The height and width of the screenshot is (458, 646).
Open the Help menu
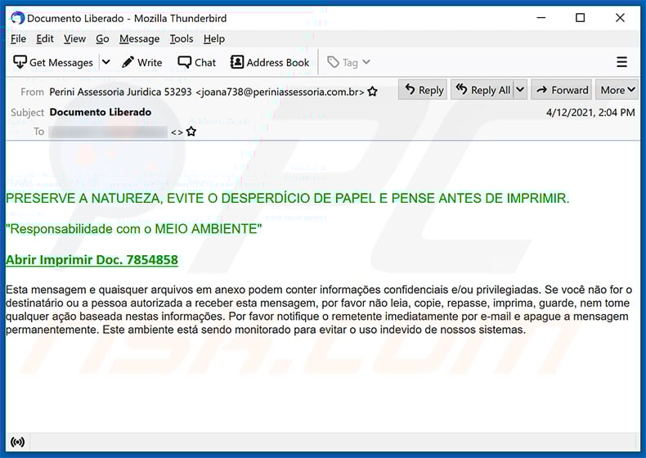213,38
